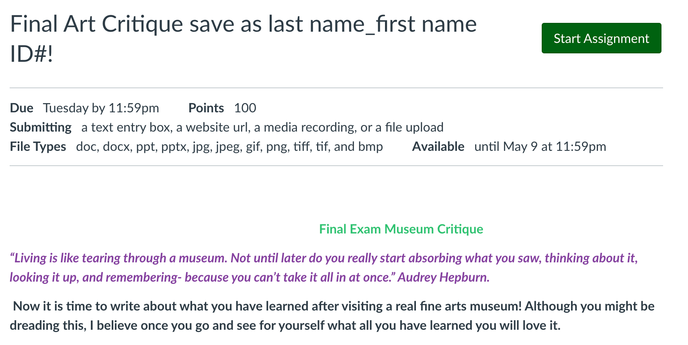Click the until May 9 availability date
The height and width of the screenshot is (345, 688).
(x=540, y=146)
